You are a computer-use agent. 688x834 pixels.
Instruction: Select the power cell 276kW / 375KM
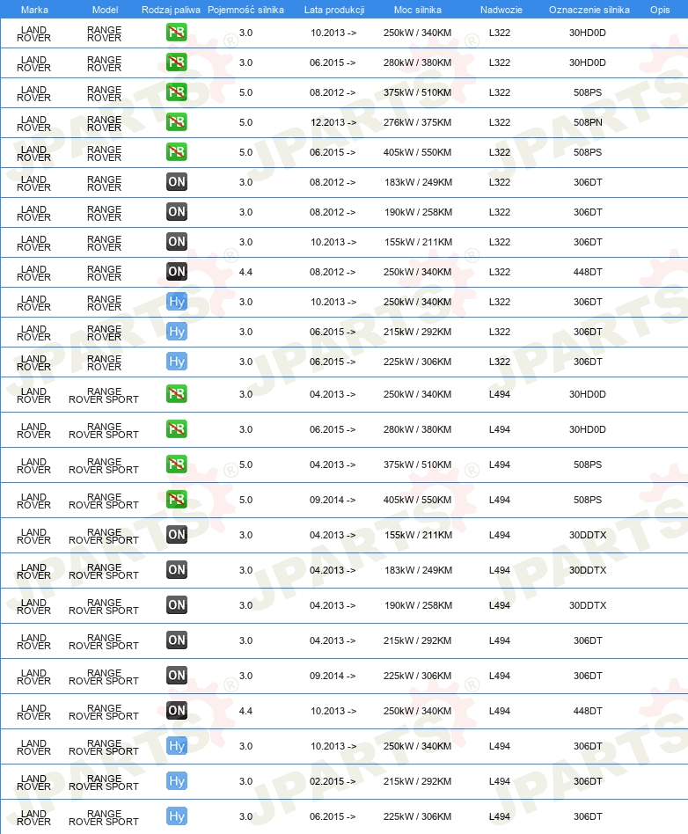pos(417,122)
